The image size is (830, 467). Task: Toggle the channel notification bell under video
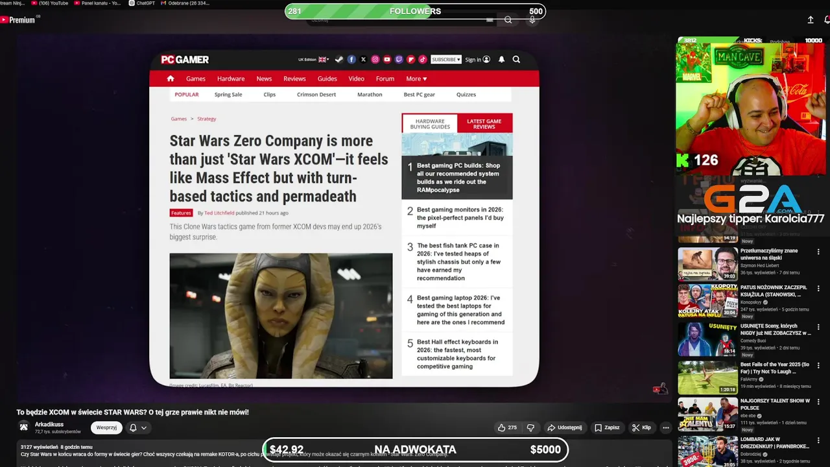pyautogui.click(x=133, y=427)
